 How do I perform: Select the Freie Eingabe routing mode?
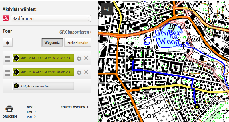pos(78,42)
